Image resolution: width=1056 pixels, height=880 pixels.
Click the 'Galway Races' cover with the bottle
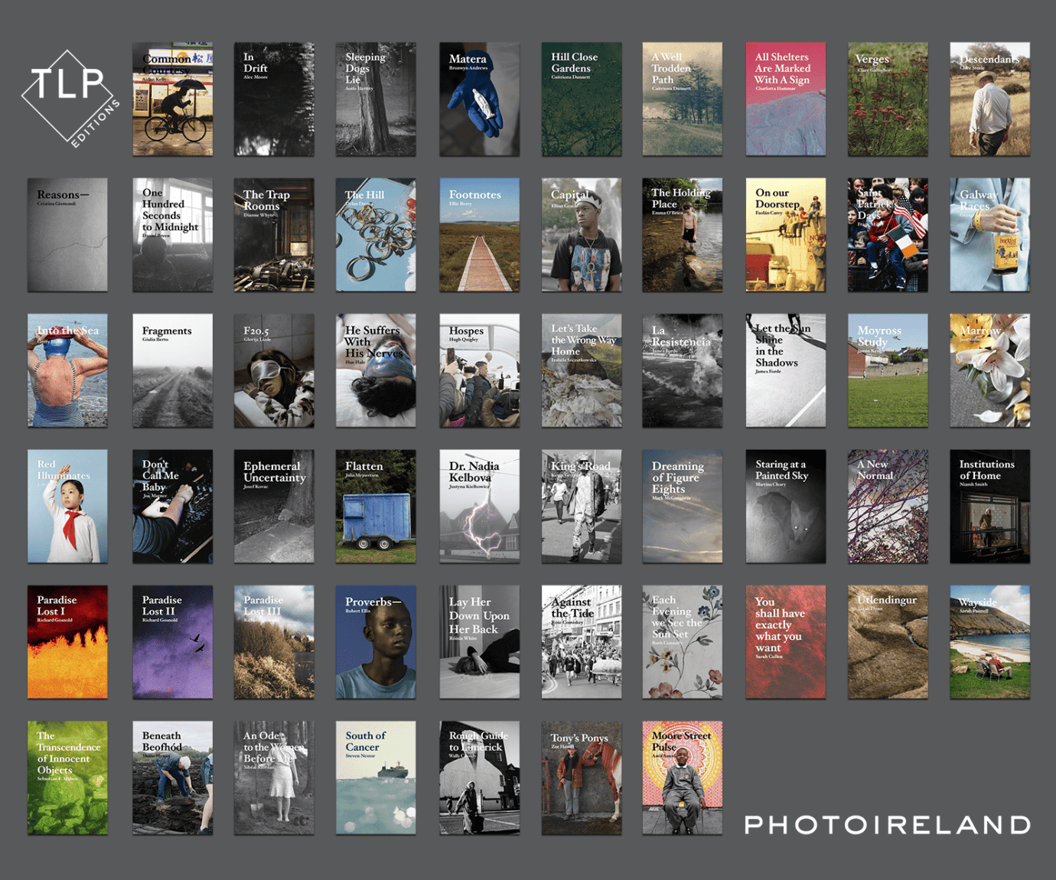tap(989, 235)
